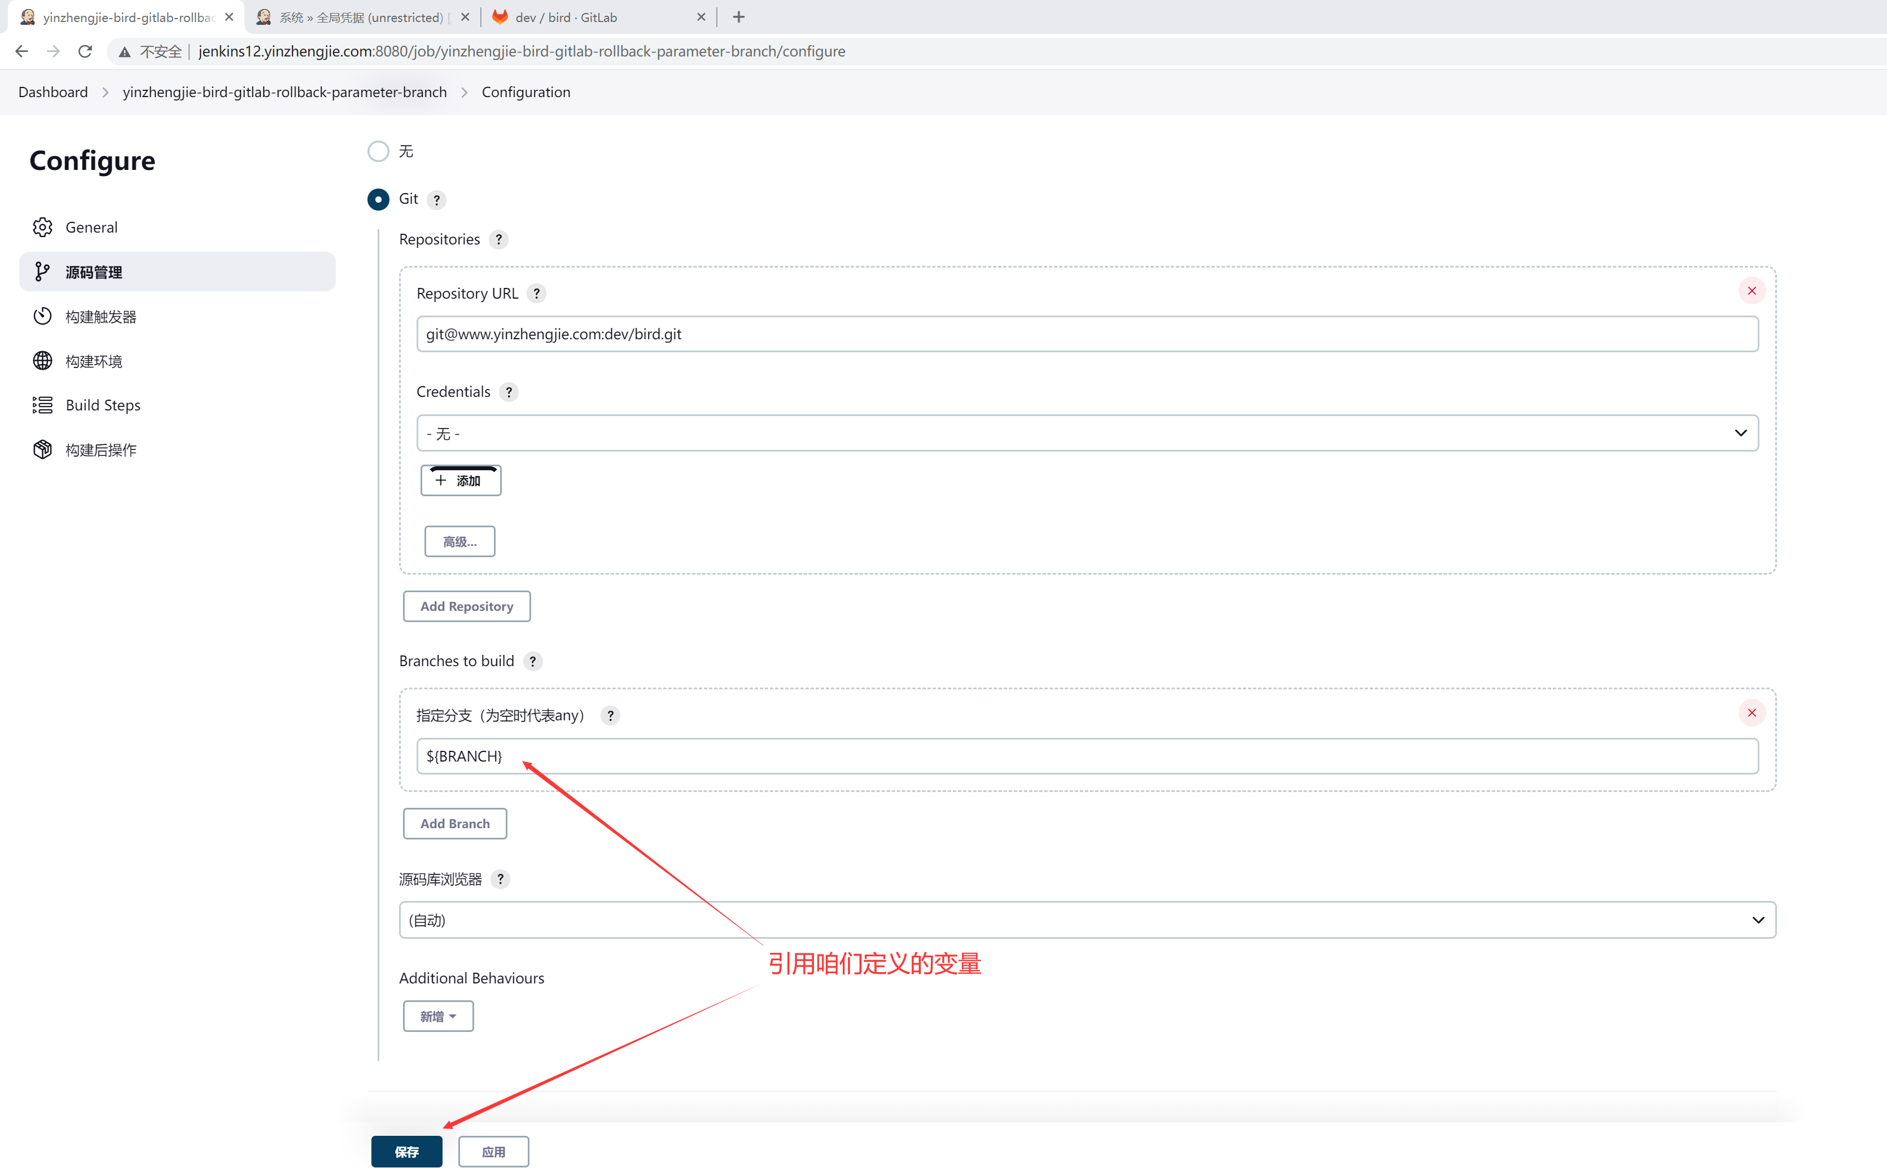1887x1168 pixels.
Task: Click the Build Steps list icon
Action: [42, 405]
